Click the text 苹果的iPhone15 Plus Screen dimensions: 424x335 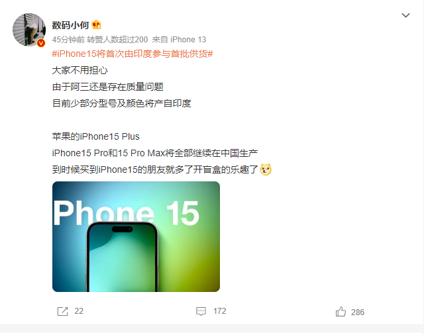point(95,136)
